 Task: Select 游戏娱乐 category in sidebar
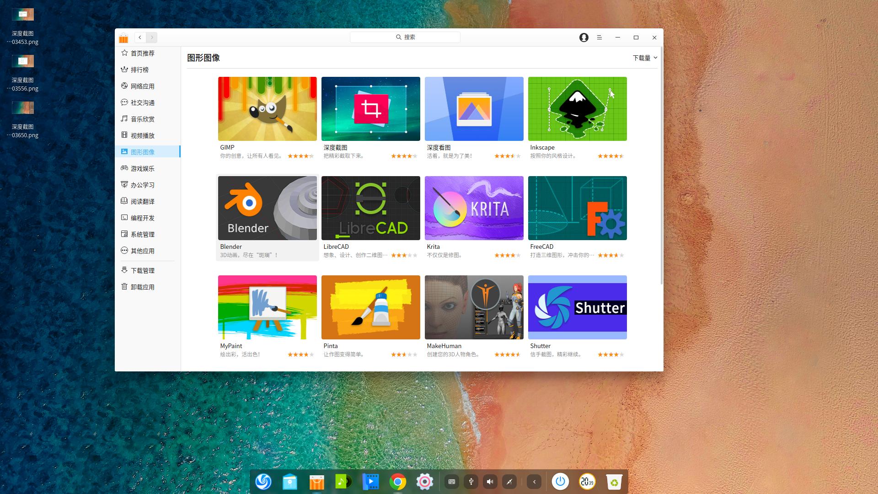142,168
